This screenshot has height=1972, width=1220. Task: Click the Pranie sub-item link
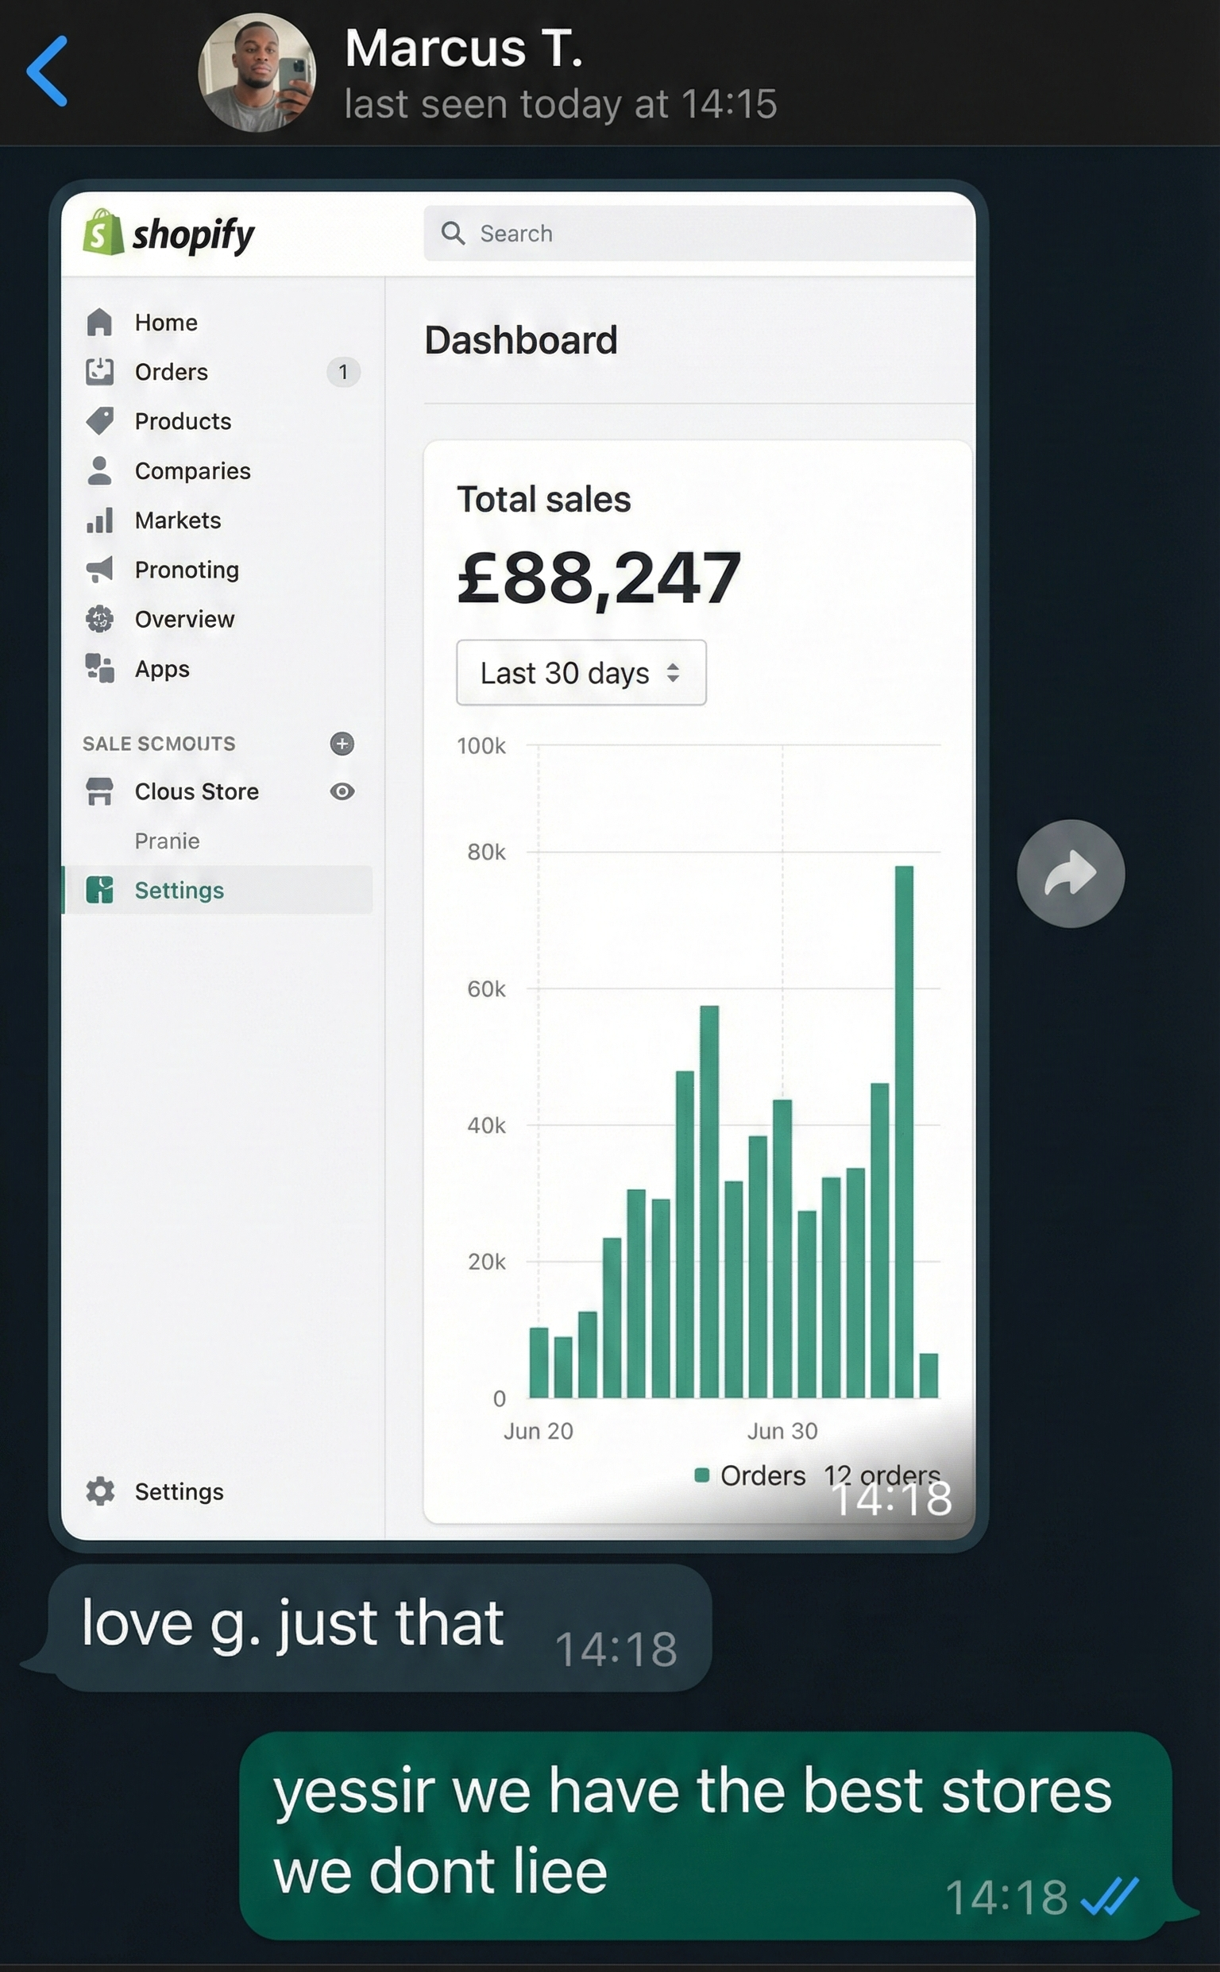click(167, 841)
